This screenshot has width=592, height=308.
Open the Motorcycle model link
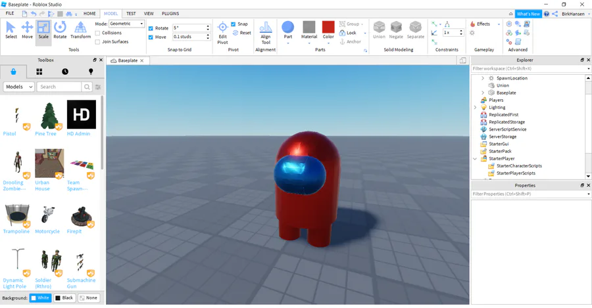(x=47, y=231)
